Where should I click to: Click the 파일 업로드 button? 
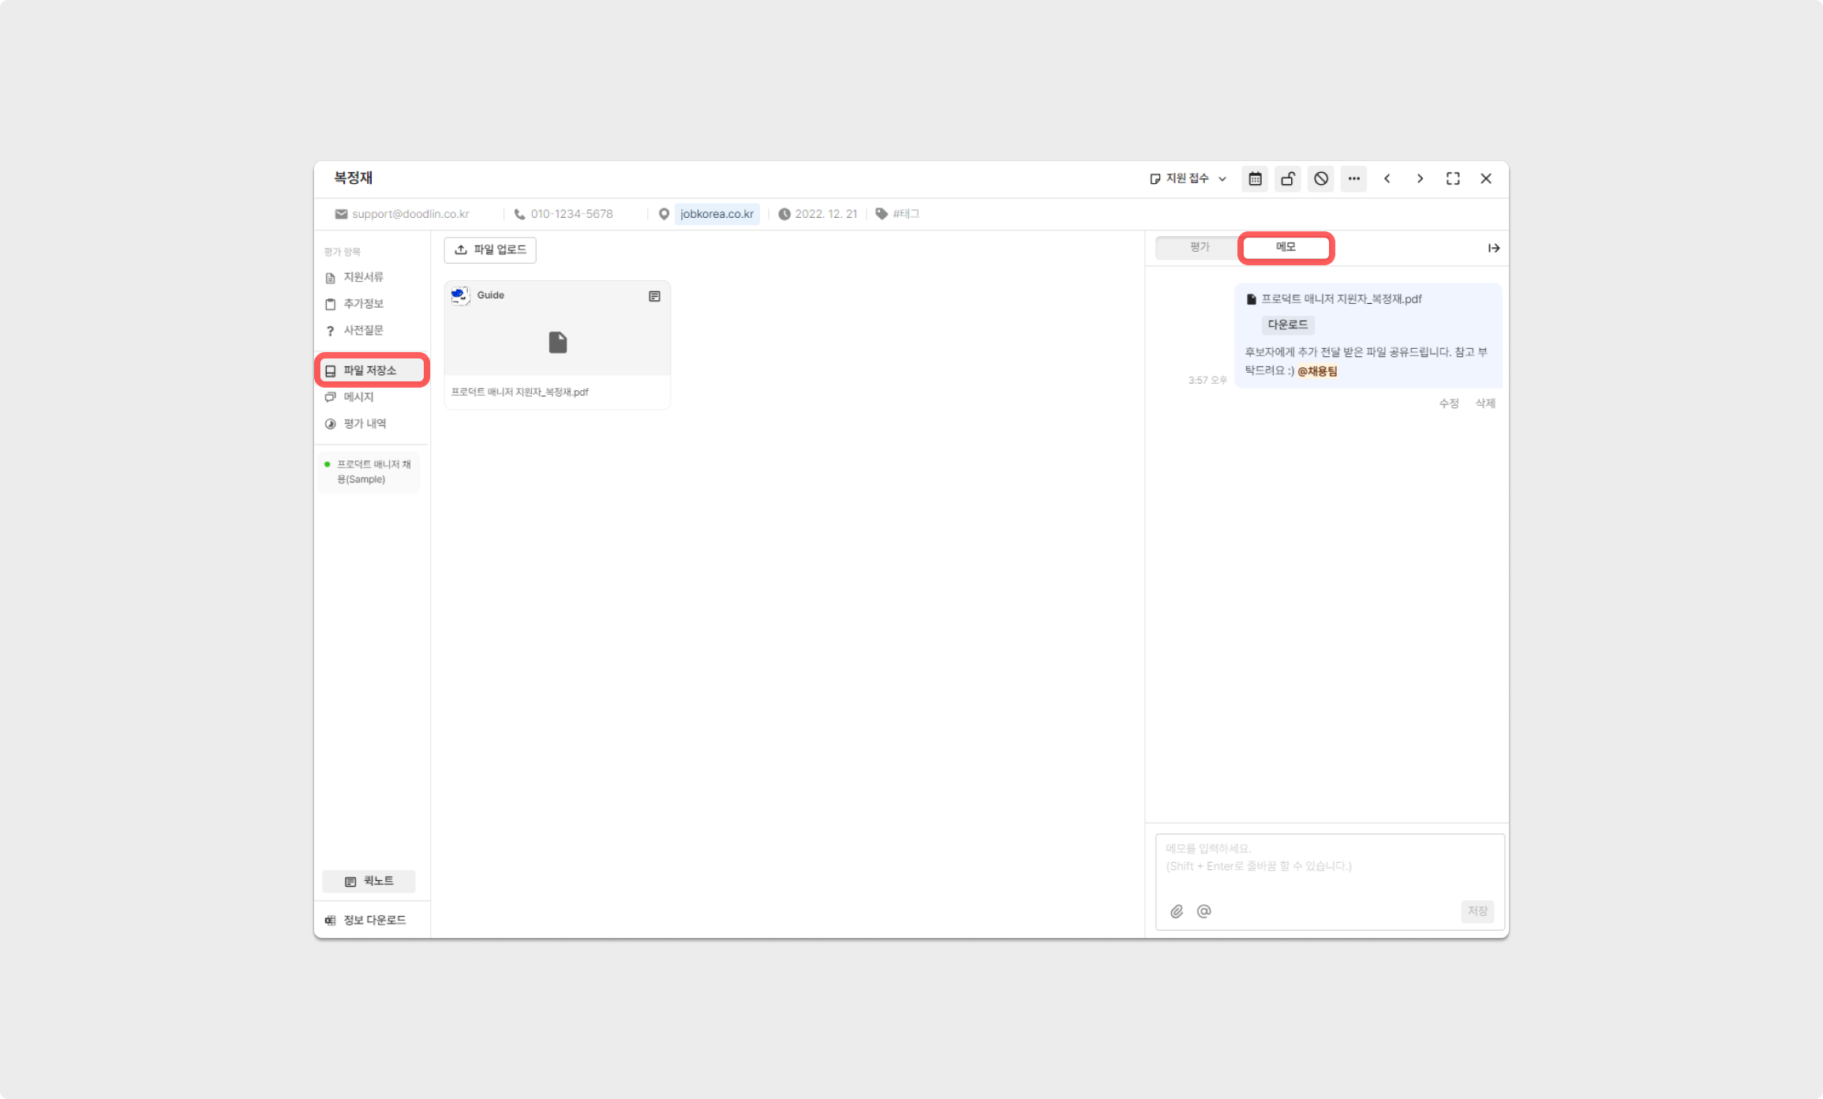click(x=490, y=249)
